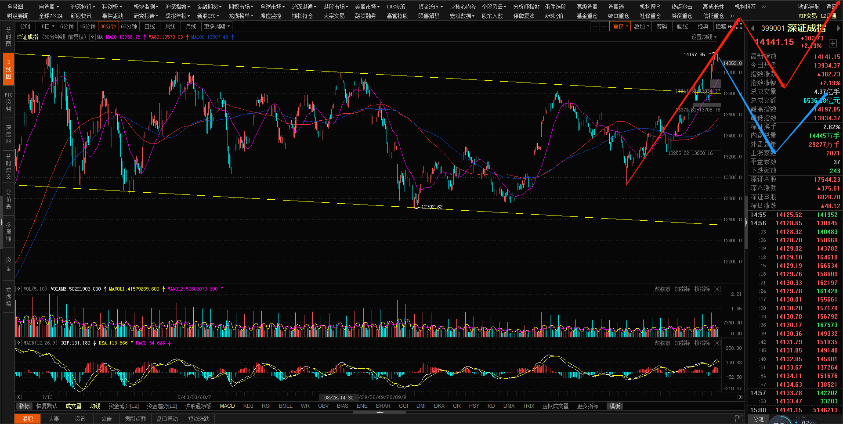Close the VOL indicator panel
This screenshot has height=424, width=843.
click(717, 289)
